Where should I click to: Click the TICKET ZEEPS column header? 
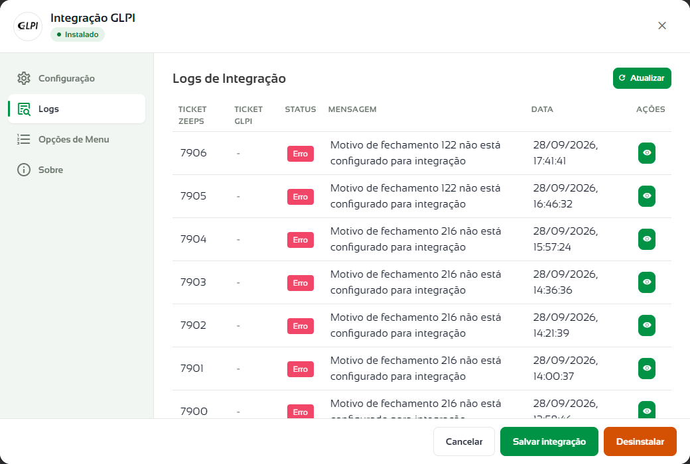[x=192, y=115]
